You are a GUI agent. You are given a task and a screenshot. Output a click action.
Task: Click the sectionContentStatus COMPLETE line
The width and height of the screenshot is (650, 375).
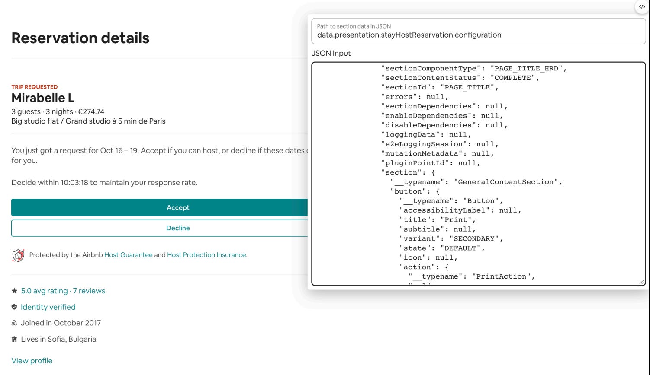pos(460,78)
